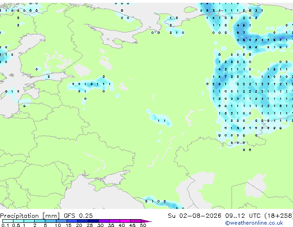Select the 45–50 mm legend swatch
Screen dimensions: 293x227
pyautogui.click(x=136, y=221)
